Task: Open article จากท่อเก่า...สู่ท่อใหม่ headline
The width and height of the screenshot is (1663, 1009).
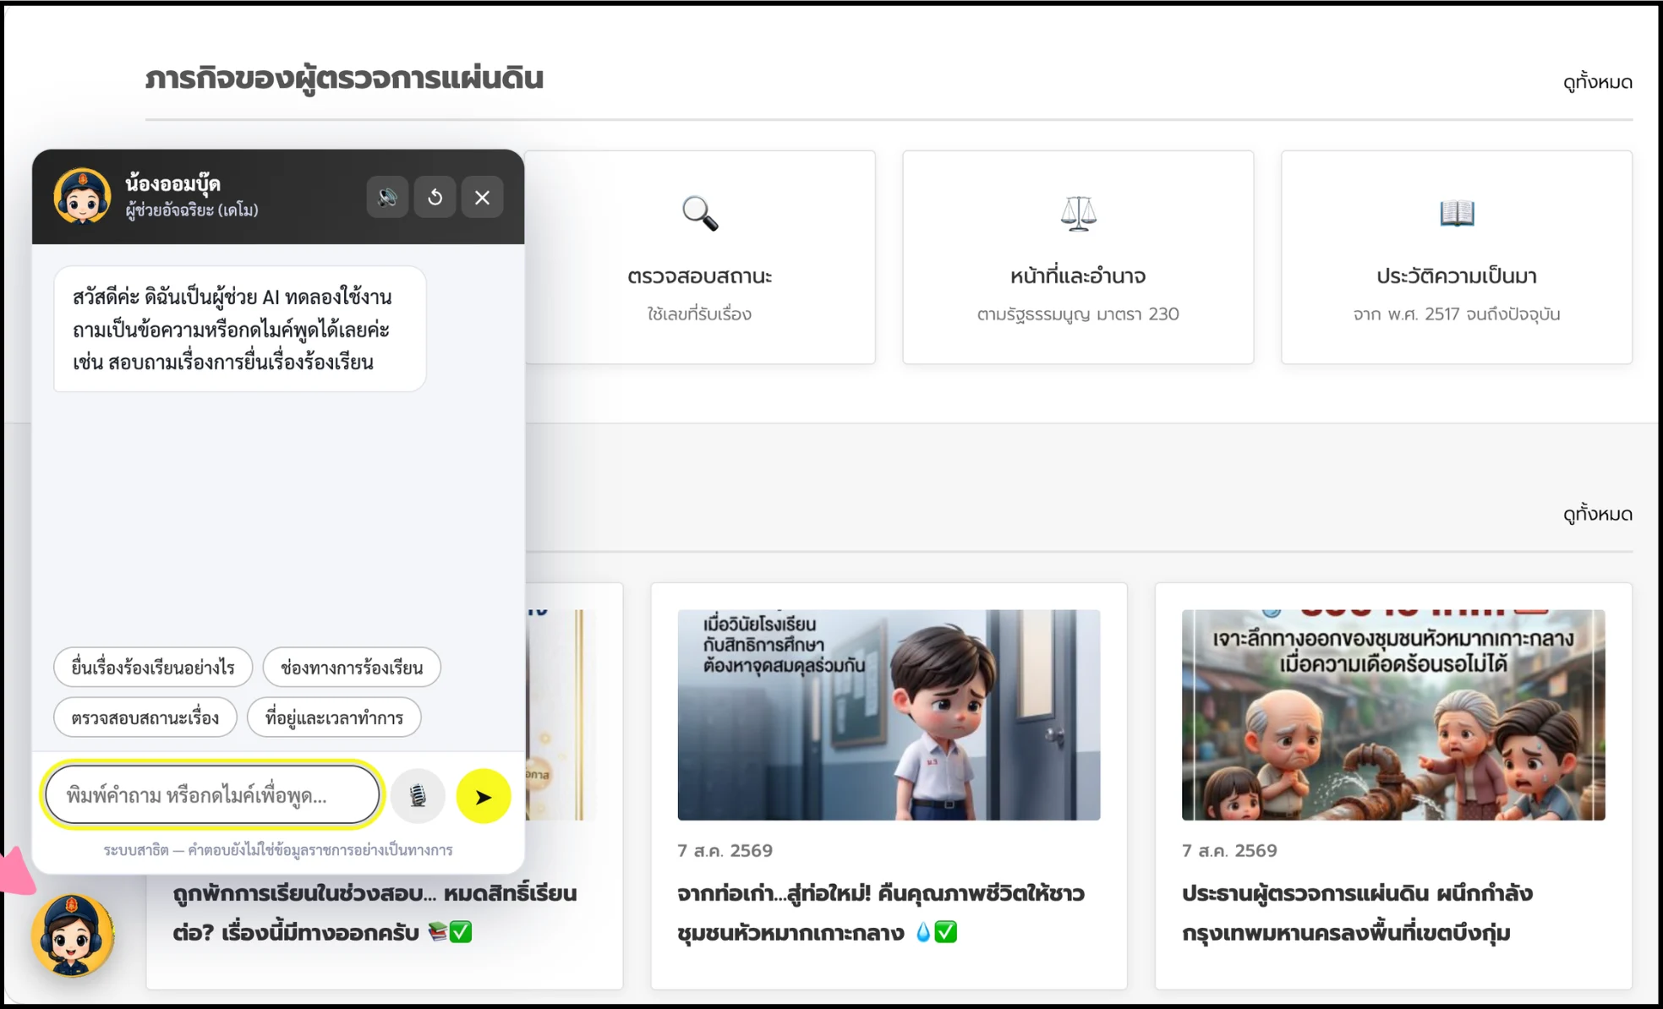Action: click(881, 913)
